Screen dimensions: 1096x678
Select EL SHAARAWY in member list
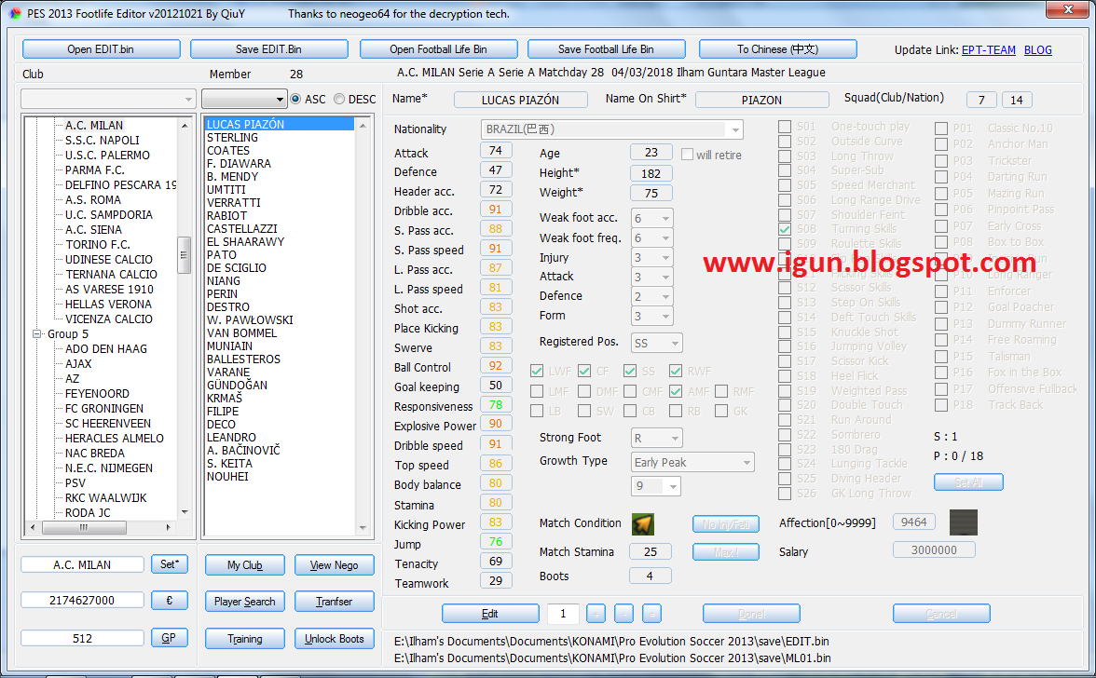click(245, 241)
